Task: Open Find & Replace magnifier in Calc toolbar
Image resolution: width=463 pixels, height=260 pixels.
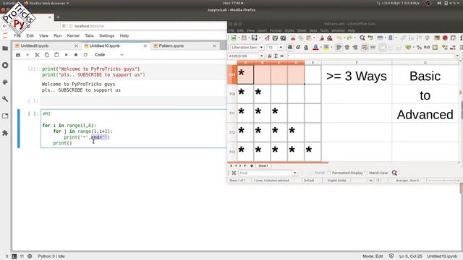Action: (x=362, y=38)
